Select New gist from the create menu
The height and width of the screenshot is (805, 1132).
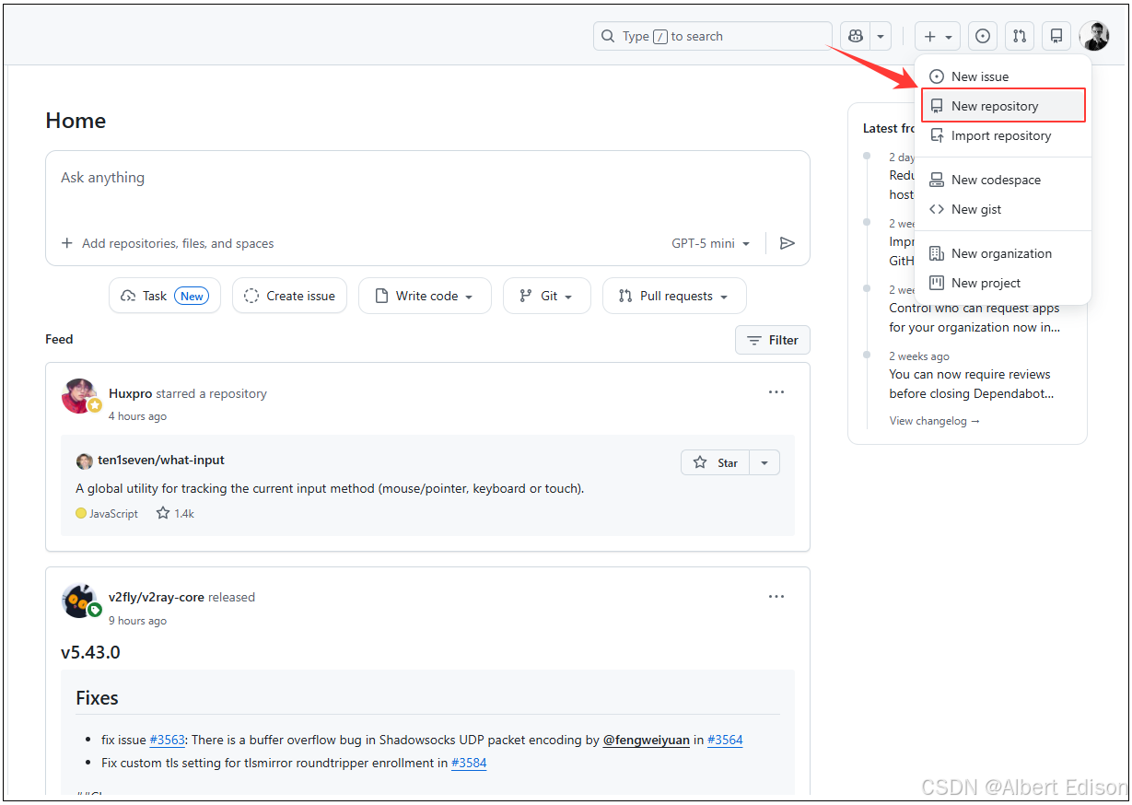click(x=1003, y=209)
